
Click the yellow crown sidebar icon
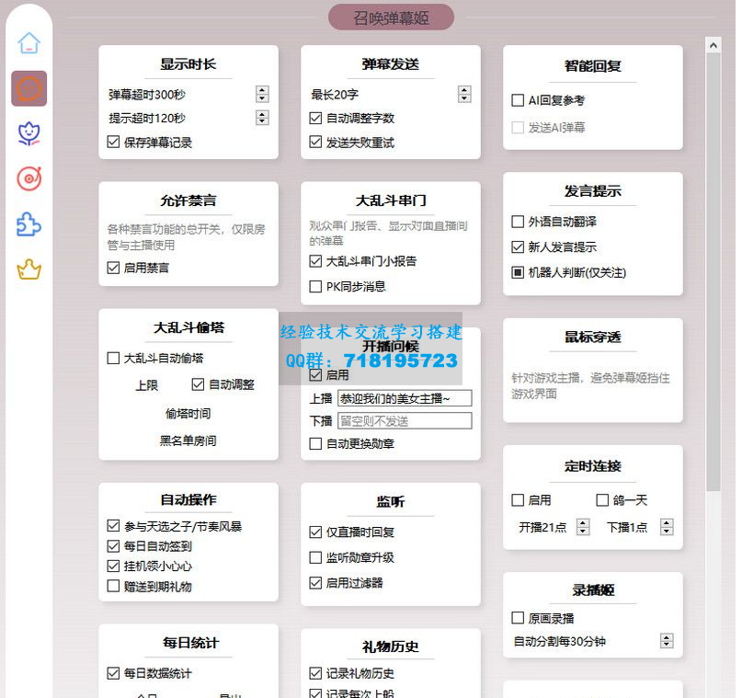29,269
